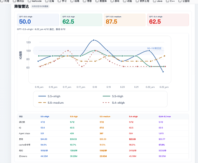The image size is (198, 163).
Task: Click the 6月22日 update time badge
Action: (x=40, y=6)
